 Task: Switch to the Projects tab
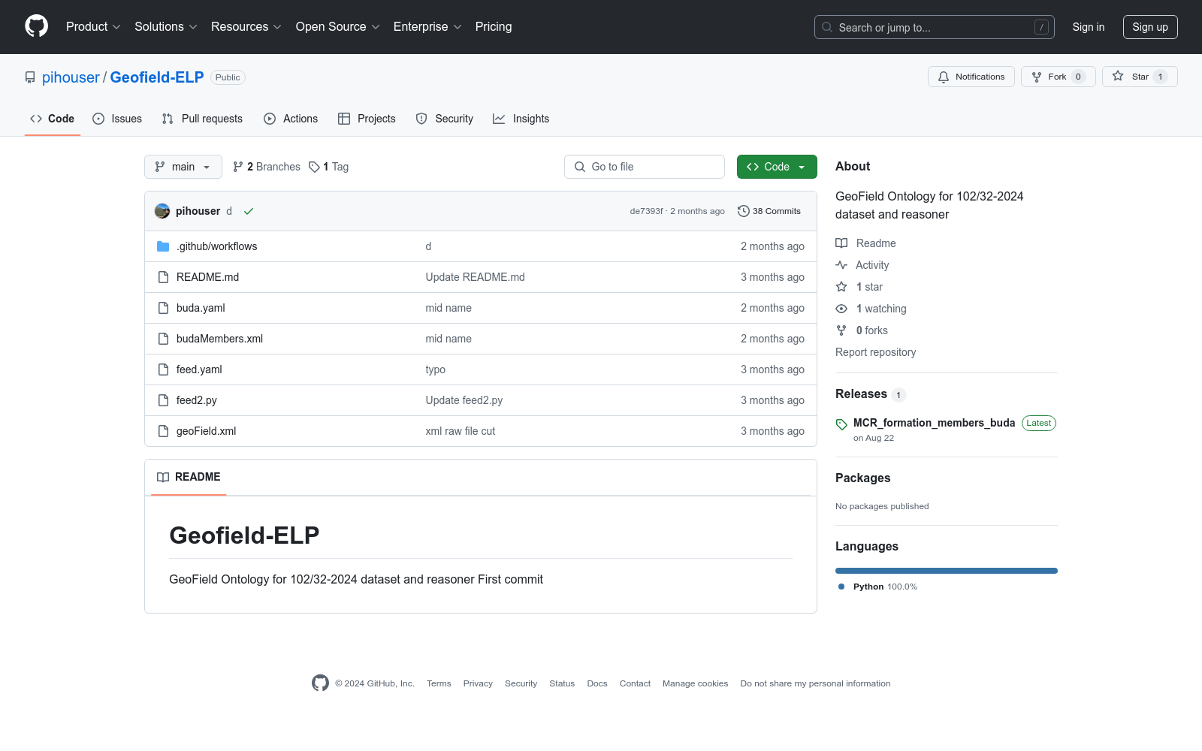coord(367,119)
